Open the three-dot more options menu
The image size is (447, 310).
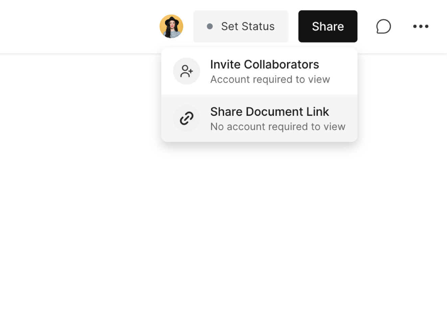[x=421, y=26]
